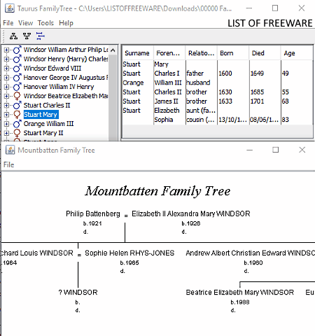This screenshot has height=336, width=315.
Task: Expand the Stuart Charles II tree node
Action: (6, 105)
